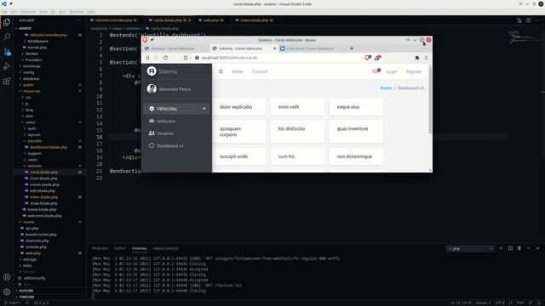The height and width of the screenshot is (306, 545).
Task: Click the open changes icon in the editor title bar
Action: pyautogui.click(x=519, y=20)
